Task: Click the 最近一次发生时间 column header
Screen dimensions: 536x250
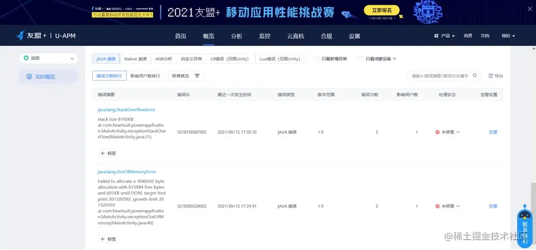Action: [234, 95]
